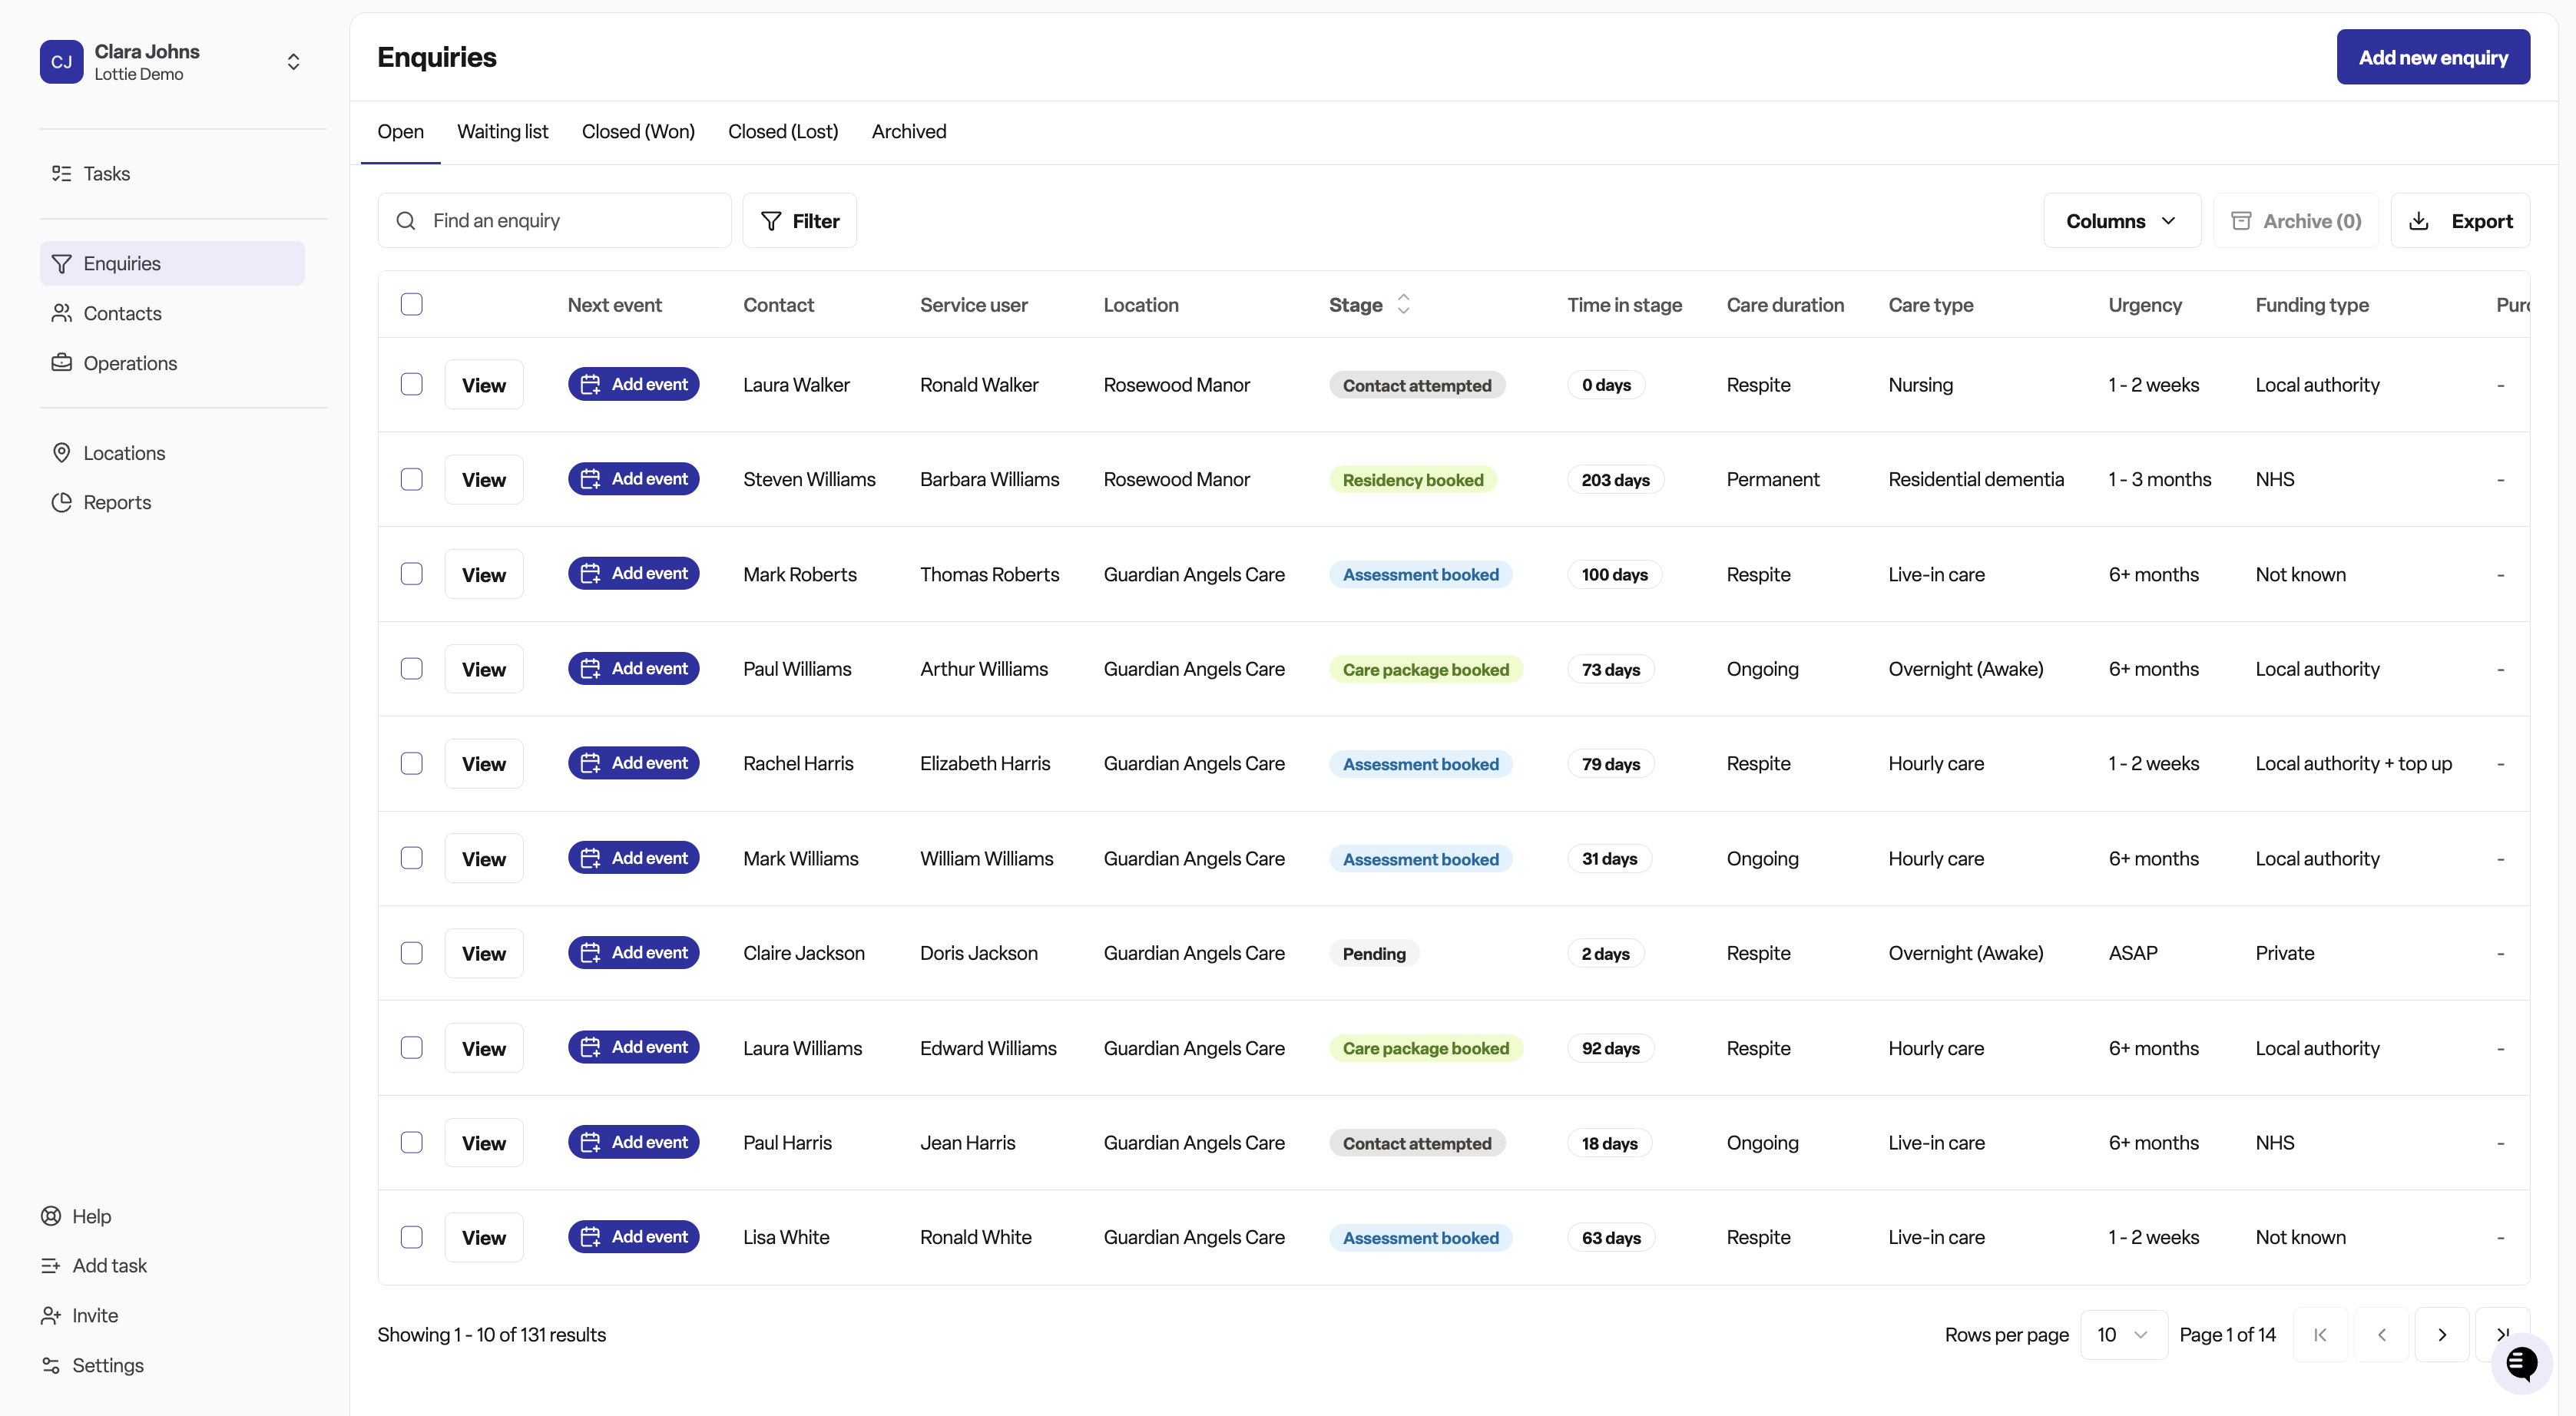Click the Add new enquiry button
2576x1416 pixels.
click(2433, 57)
